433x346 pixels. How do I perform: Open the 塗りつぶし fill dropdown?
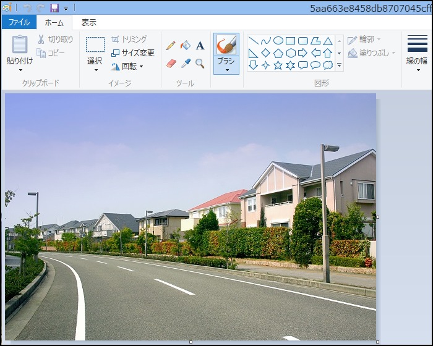371,53
